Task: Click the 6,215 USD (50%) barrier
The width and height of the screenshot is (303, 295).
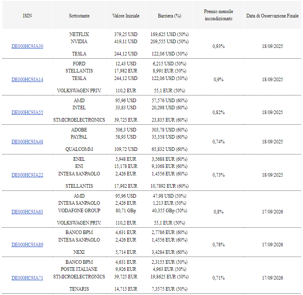Action: (169, 64)
